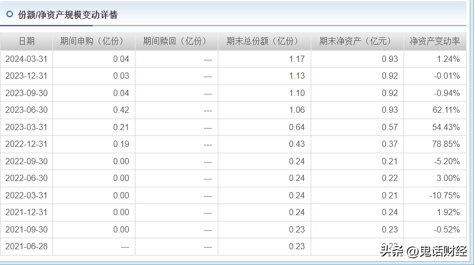Click the circle icon beside the section title
Viewport: 475px width, 265px height.
9,14
